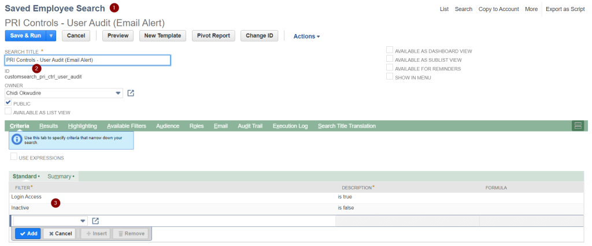The height and width of the screenshot is (246, 592).
Task: Click the Pivot Report button
Action: [x=213, y=36]
